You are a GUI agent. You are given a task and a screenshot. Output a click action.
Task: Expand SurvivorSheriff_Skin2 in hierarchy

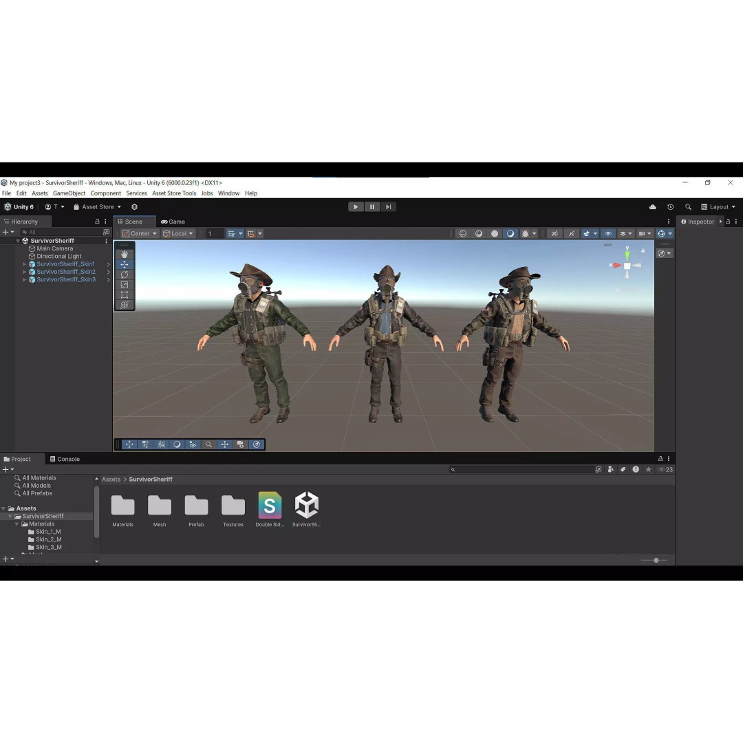coord(25,272)
